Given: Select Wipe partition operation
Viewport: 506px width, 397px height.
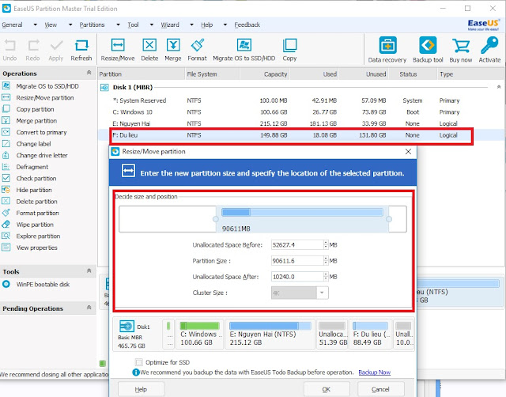Looking at the screenshot, I should (35, 225).
